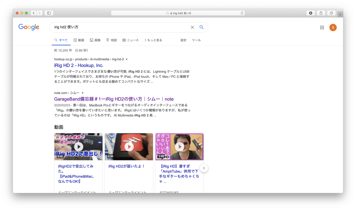Advance the video carousel with the arrow
356x210 pixels.
tap(204, 168)
